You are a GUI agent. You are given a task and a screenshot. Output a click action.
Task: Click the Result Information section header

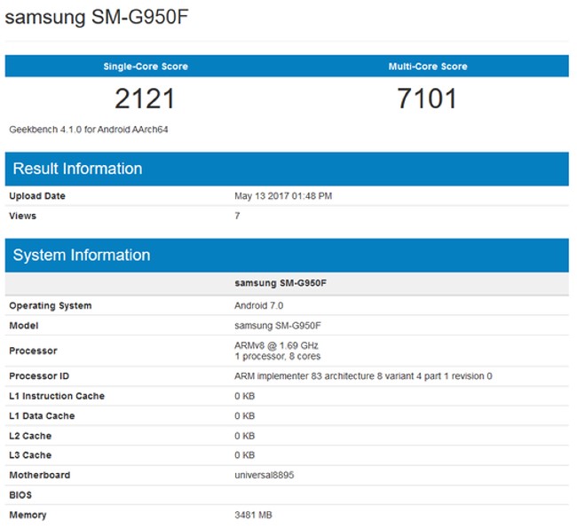[78, 169]
